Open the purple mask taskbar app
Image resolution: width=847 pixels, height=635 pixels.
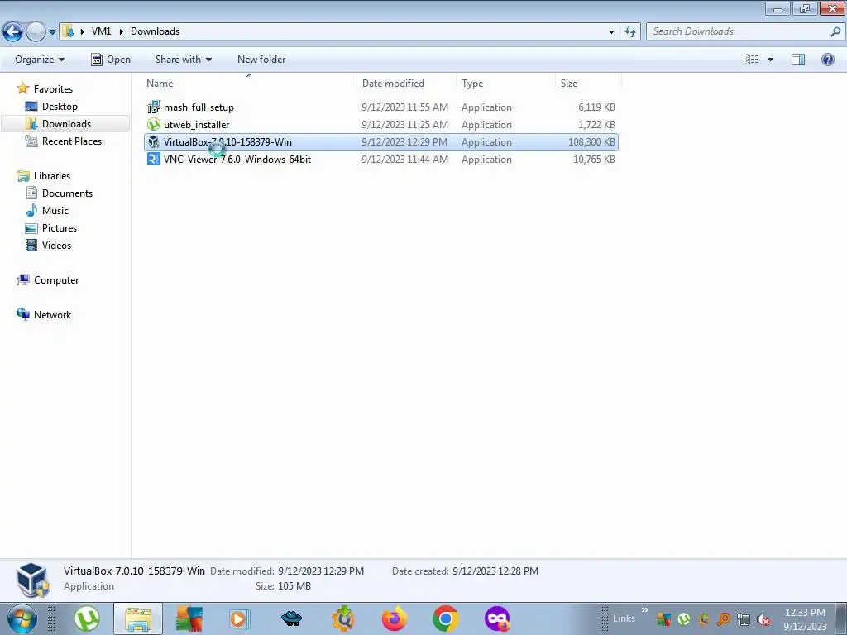point(497,618)
